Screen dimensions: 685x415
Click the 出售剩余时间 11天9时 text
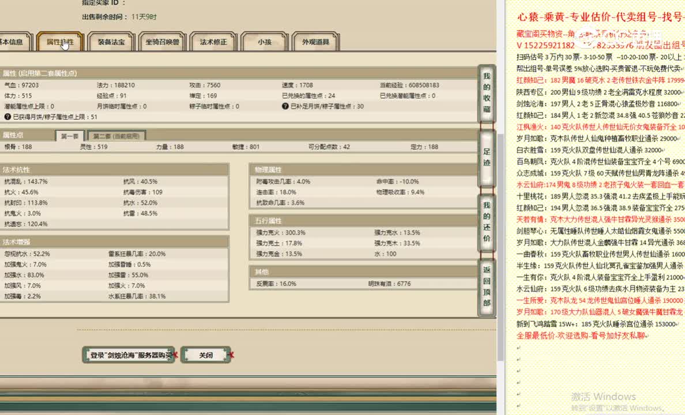tap(119, 17)
